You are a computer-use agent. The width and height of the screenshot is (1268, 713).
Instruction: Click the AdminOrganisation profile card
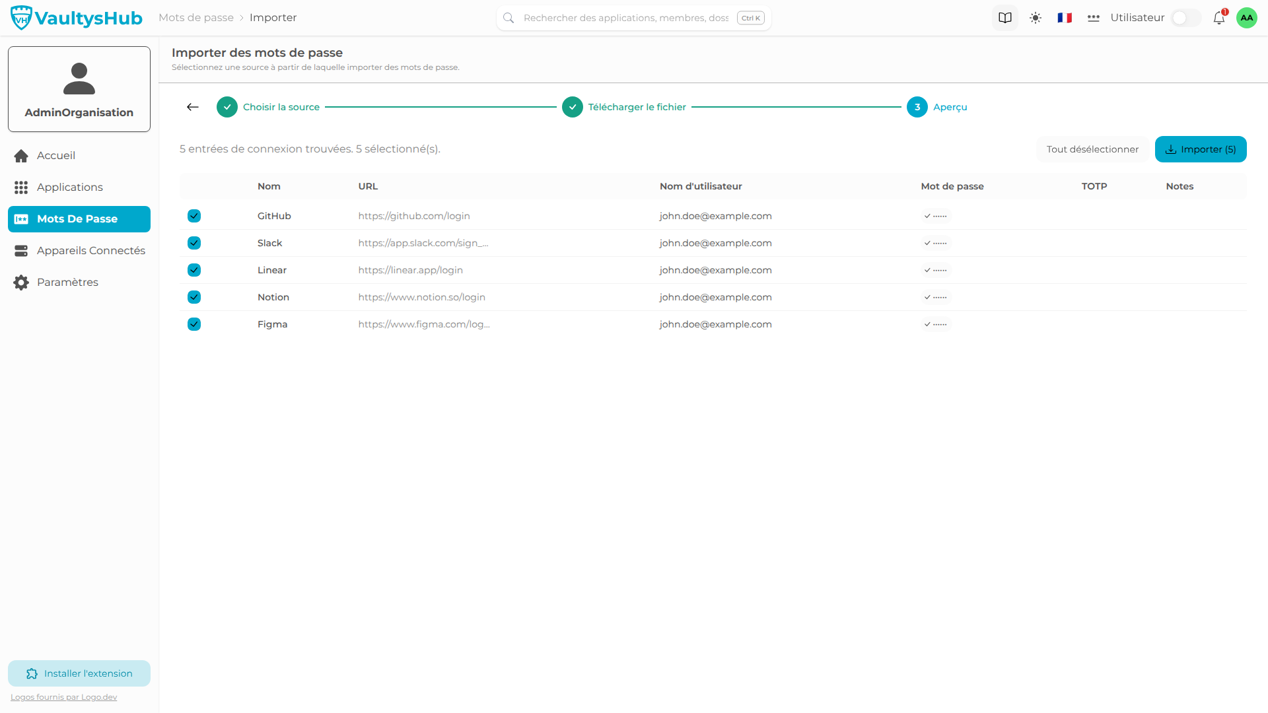[x=79, y=89]
